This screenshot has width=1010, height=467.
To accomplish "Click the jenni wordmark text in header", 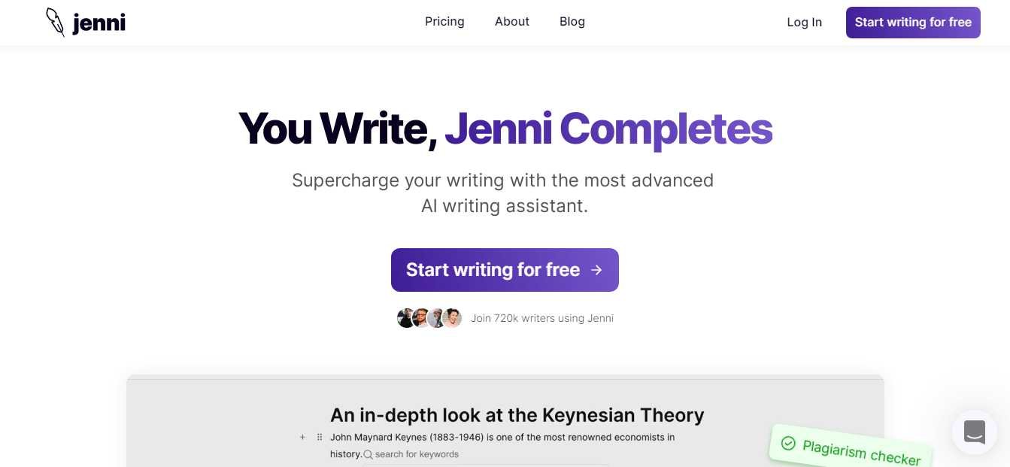I will point(99,23).
